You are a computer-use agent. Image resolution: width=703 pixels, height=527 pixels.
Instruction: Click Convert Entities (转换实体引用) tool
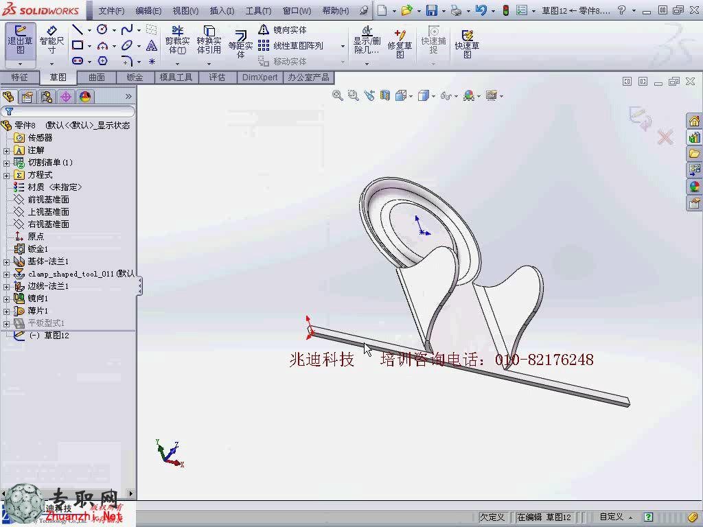pos(209,40)
